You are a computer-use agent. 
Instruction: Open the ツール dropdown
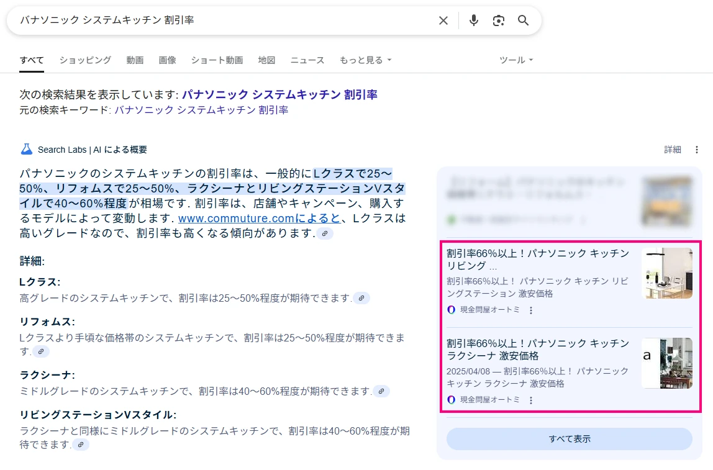coord(516,60)
